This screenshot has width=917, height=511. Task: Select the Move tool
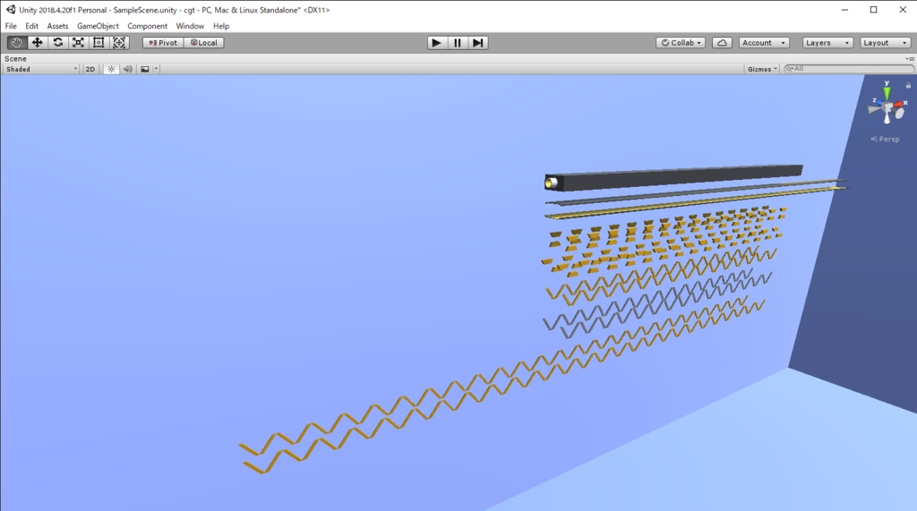[38, 43]
